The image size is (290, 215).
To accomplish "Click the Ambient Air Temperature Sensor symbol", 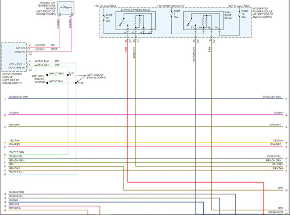I will click(66, 8).
